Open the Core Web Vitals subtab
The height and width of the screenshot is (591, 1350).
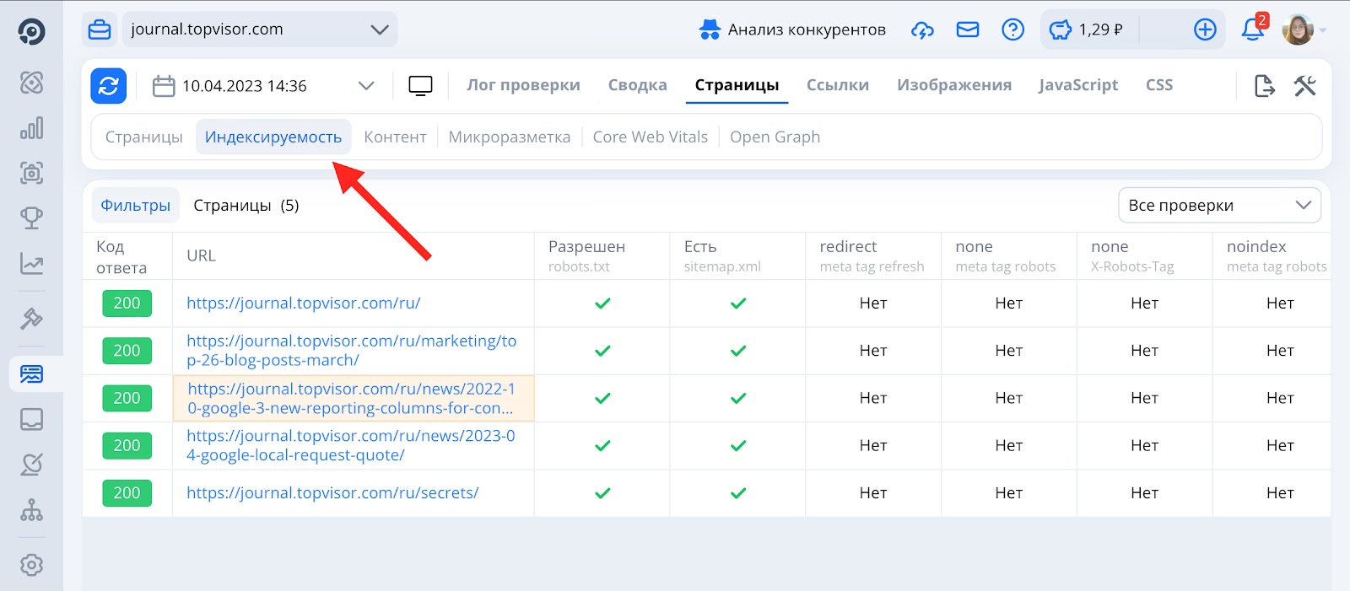tap(650, 137)
